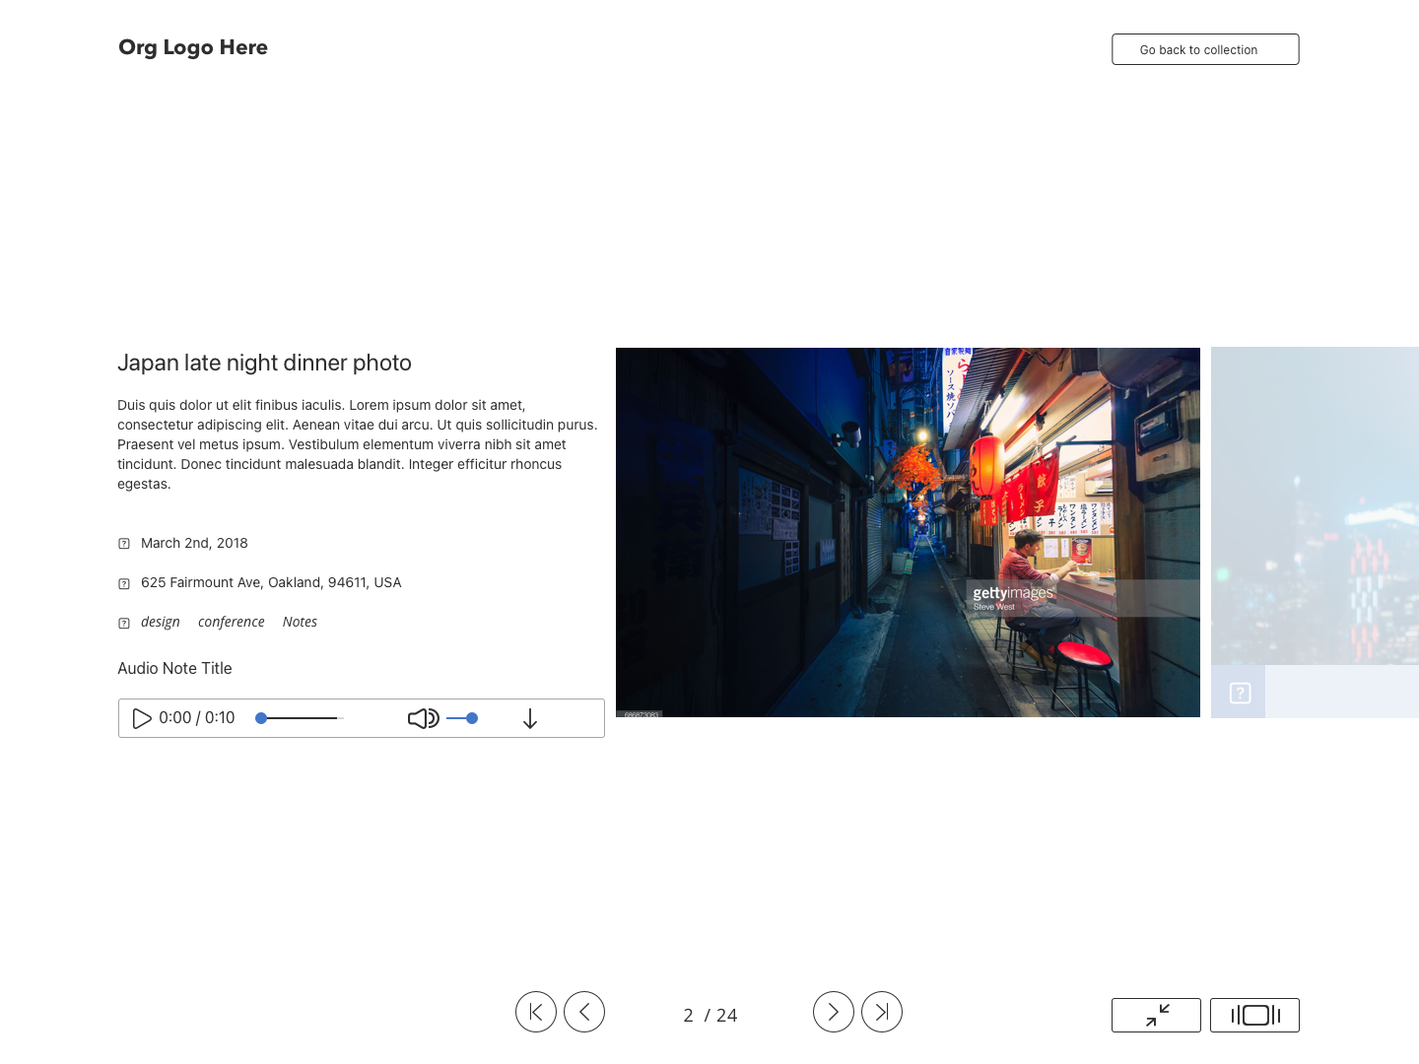
Task: Click Go back to collection button
Action: pos(1205,49)
